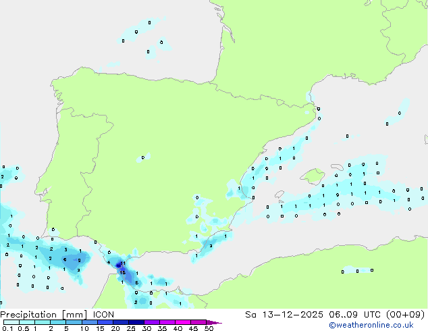Click the legend label '0.5'

(23, 328)
